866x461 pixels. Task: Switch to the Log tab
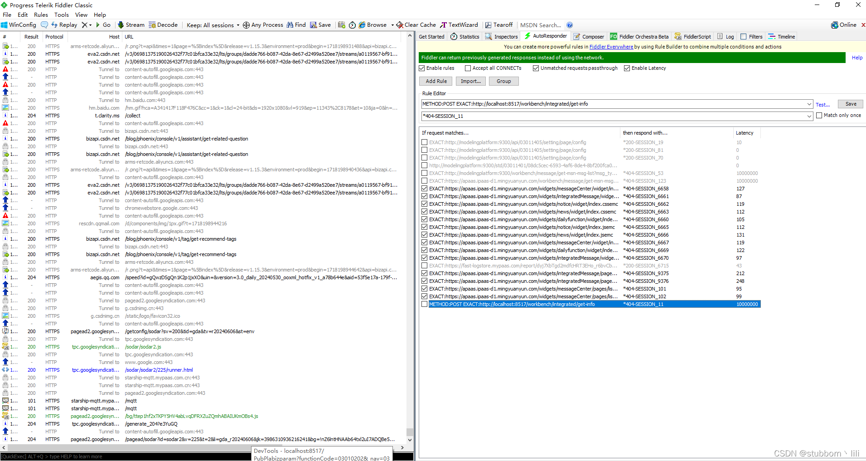(726, 37)
